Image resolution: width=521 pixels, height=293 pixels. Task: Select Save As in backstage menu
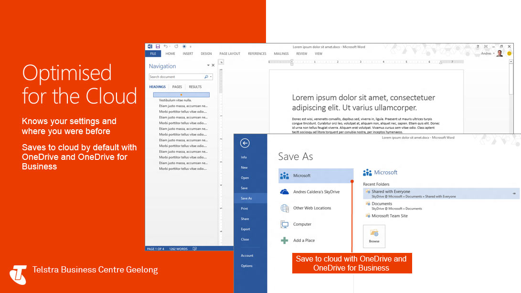251,199
